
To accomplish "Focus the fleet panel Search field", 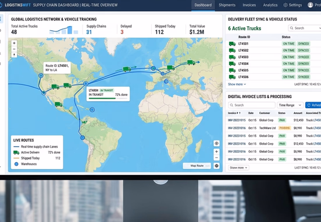I will pyautogui.click(x=304, y=28).
